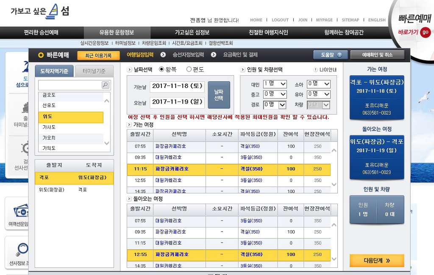Screen dimensions: 434x275
Task: Select the 07:55 대원카훼리호 return sailing
Action: (x=228, y=221)
